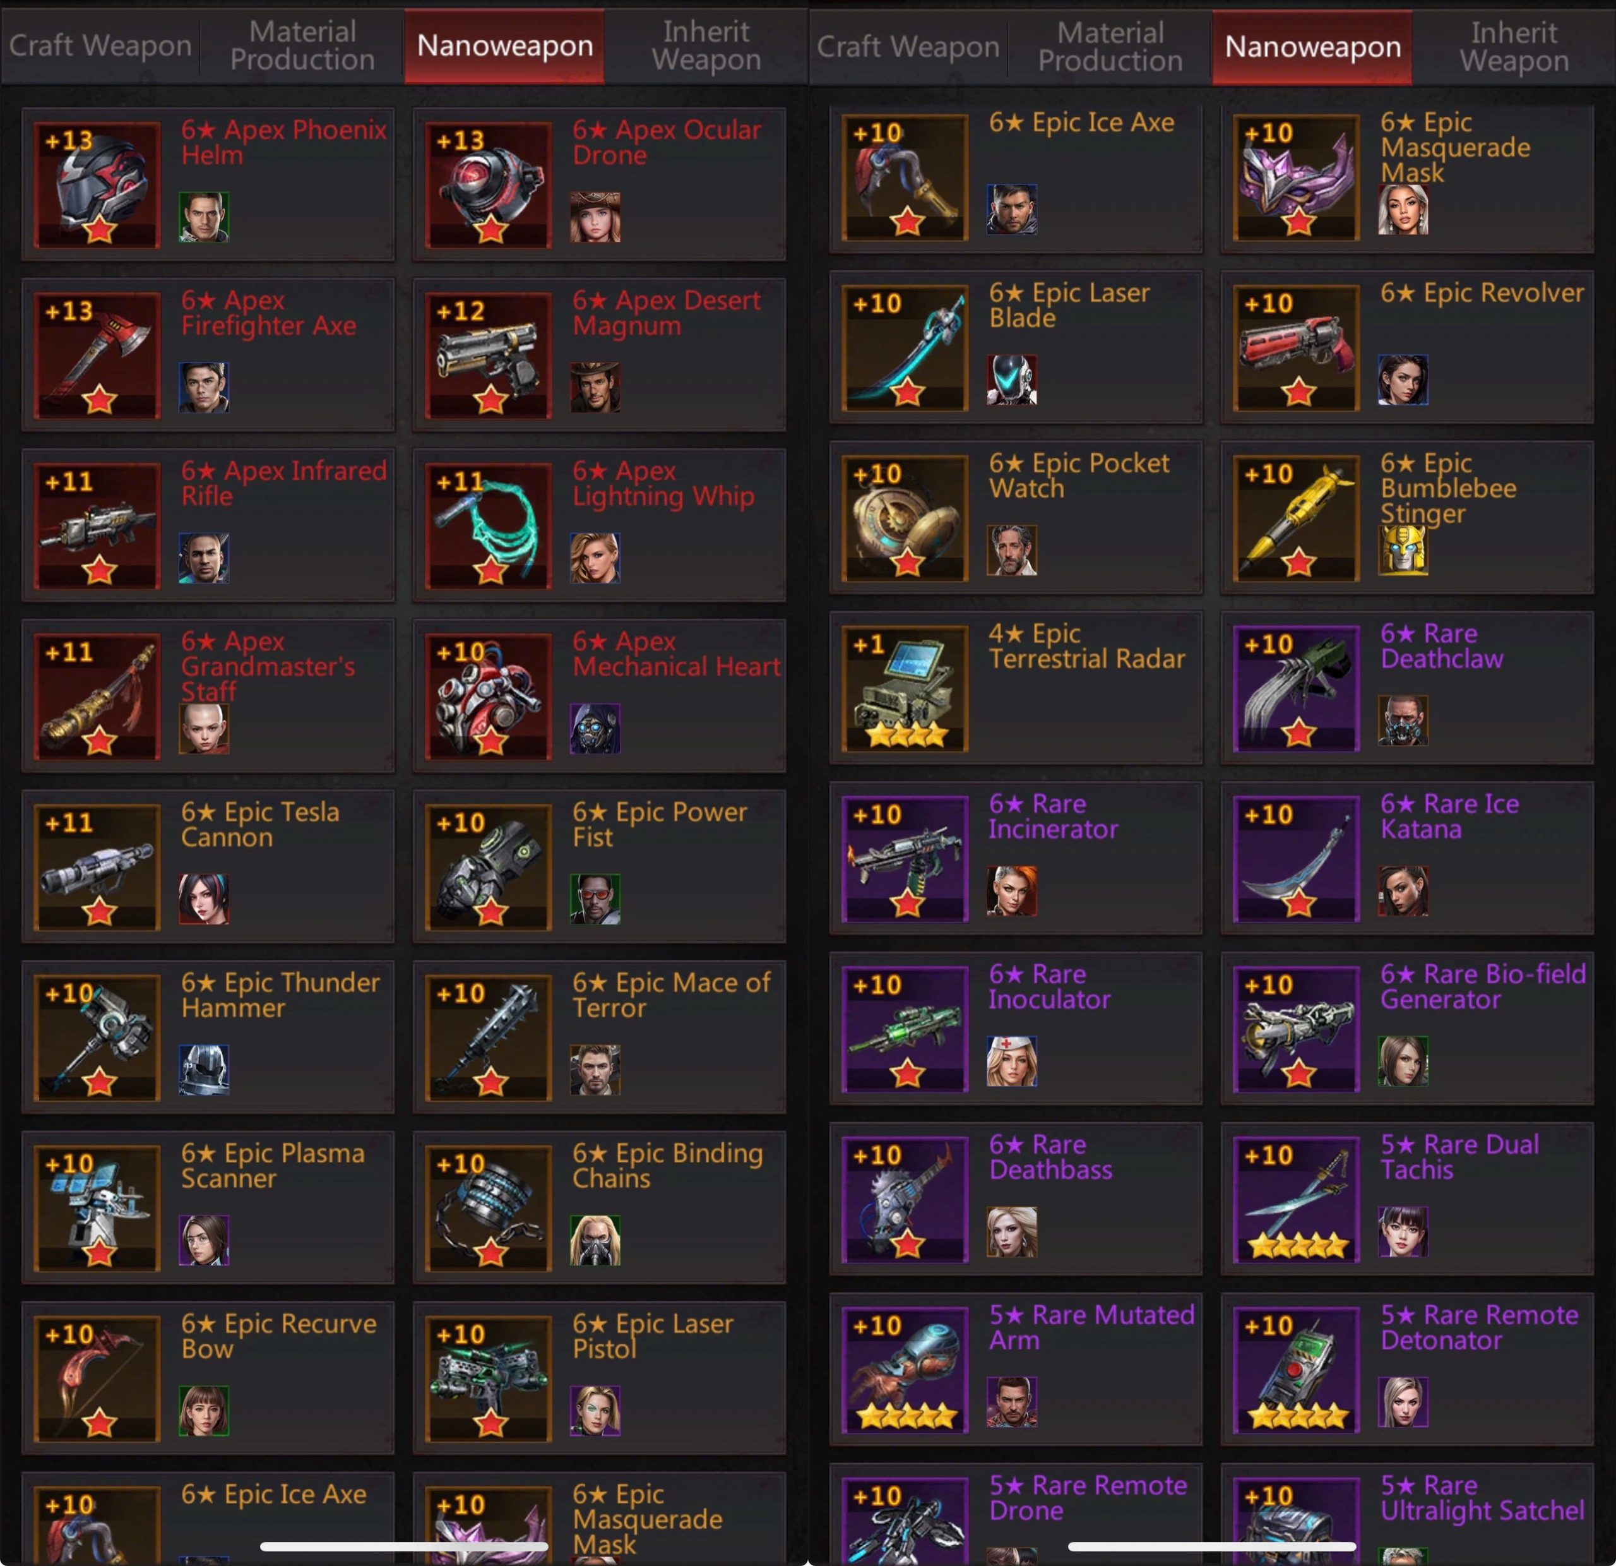The image size is (1616, 1566).
Task: Pick the Epic Pocket Watch icon
Action: point(905,518)
